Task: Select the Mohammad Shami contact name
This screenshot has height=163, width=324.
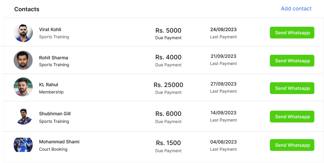Action: point(59,142)
